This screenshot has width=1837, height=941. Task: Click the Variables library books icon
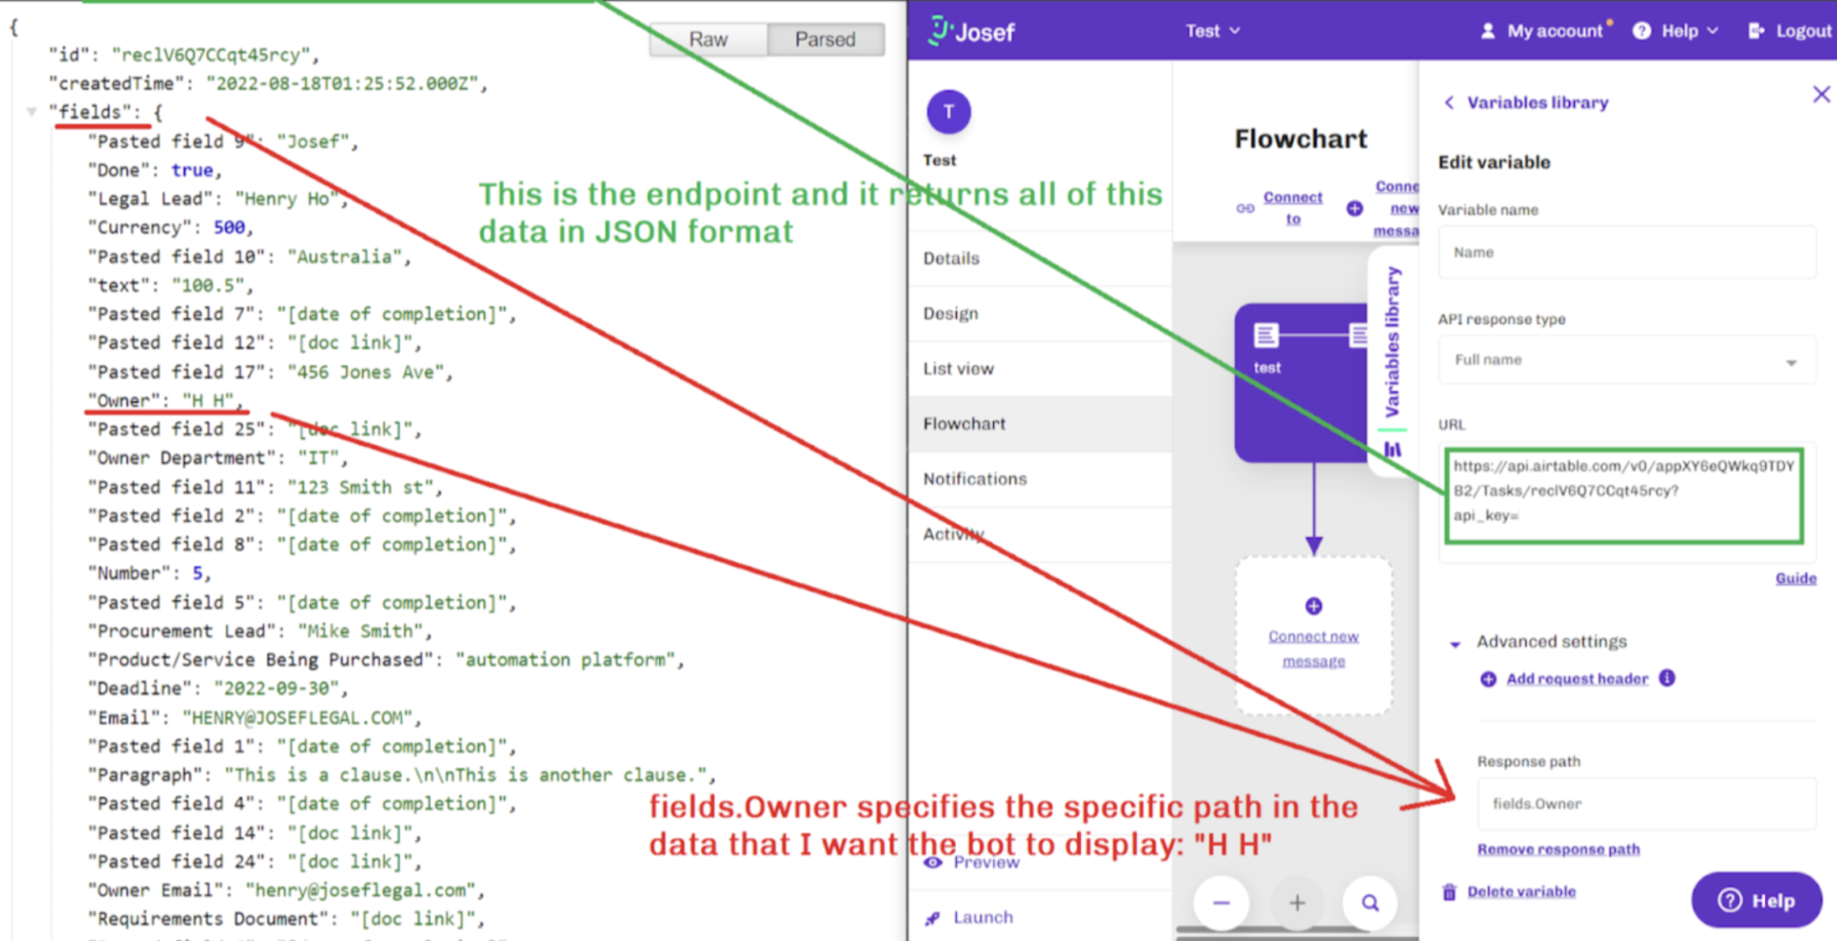click(x=1393, y=449)
